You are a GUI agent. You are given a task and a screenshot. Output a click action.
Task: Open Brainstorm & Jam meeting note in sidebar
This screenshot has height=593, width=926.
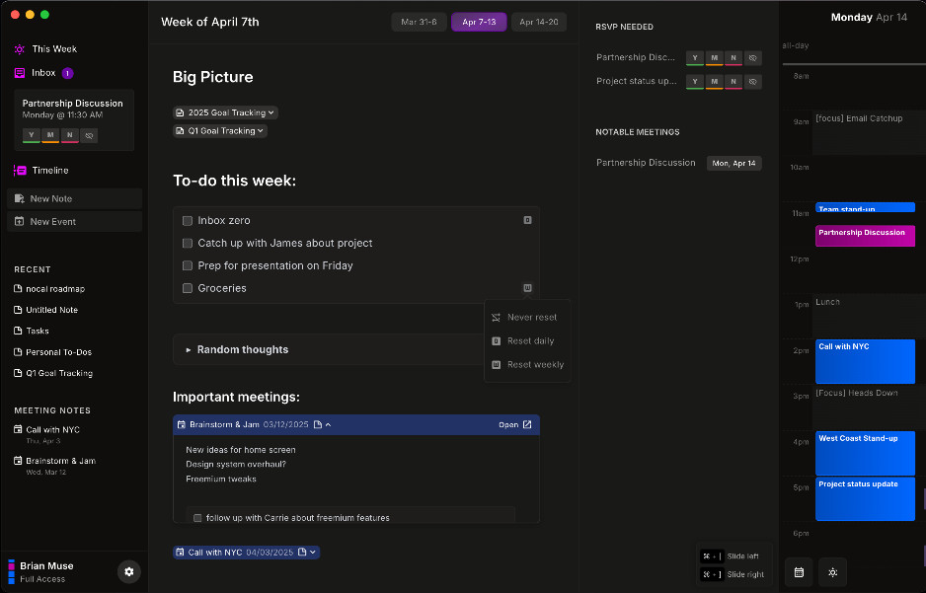[55, 466]
